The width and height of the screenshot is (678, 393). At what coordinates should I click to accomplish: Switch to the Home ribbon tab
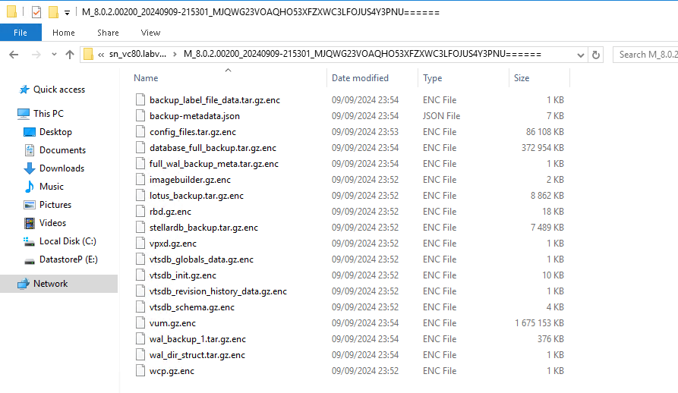(64, 33)
